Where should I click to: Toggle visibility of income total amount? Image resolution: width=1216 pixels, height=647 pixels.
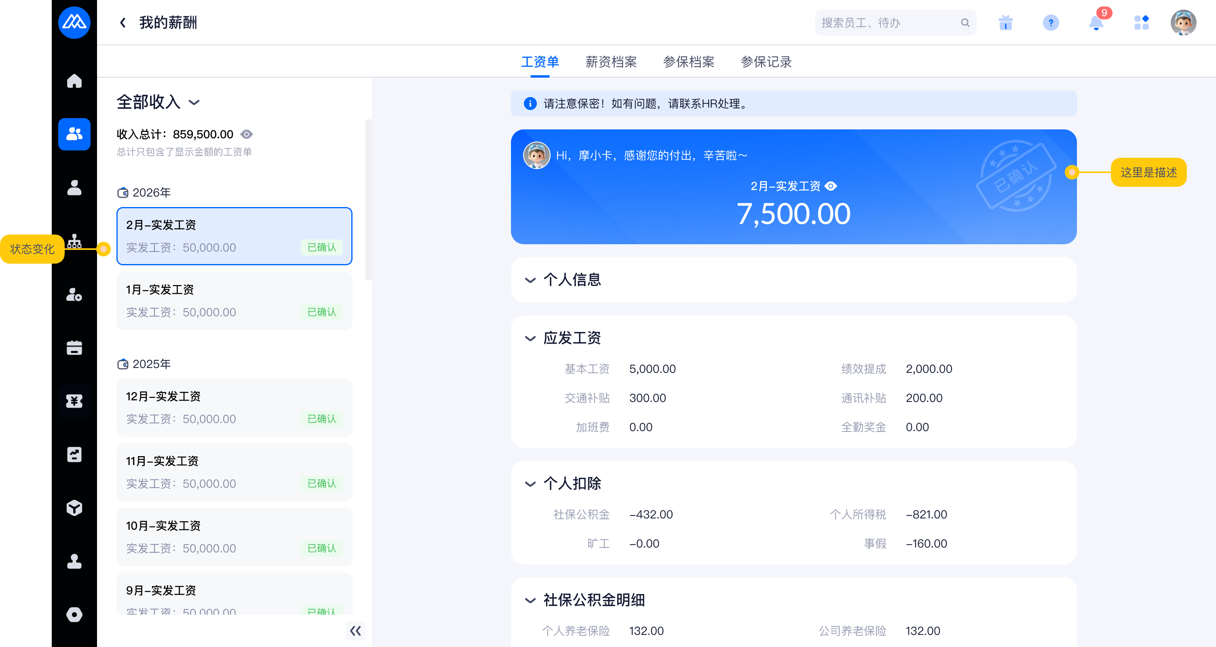click(x=247, y=135)
